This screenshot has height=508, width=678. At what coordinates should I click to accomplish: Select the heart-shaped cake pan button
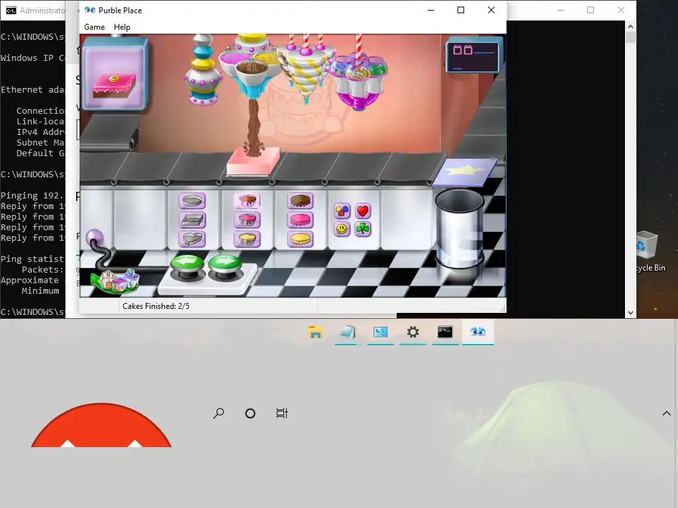(192, 238)
